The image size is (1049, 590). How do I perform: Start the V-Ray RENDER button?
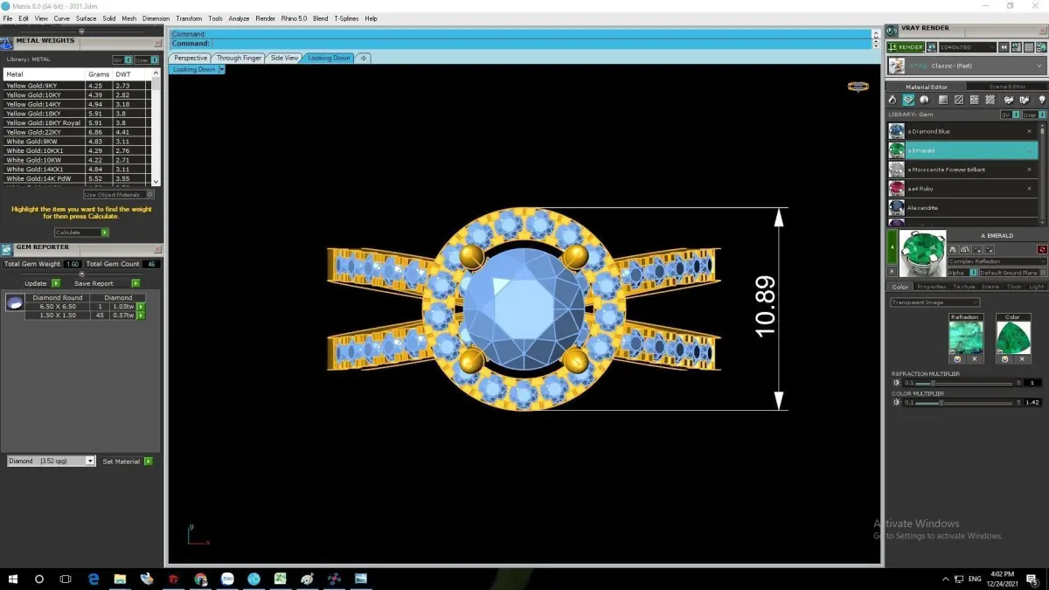click(x=906, y=47)
